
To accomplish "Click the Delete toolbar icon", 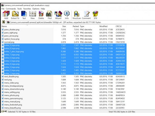I will click(x=41, y=15).
